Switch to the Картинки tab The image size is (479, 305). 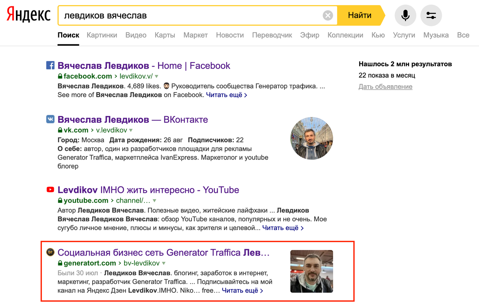point(102,35)
